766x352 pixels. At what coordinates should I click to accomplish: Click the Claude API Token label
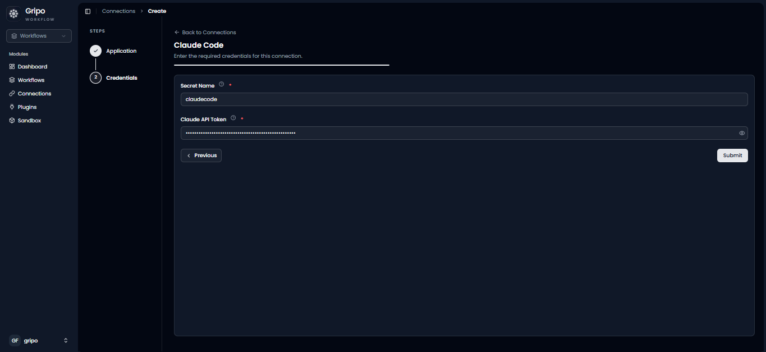[x=204, y=120]
